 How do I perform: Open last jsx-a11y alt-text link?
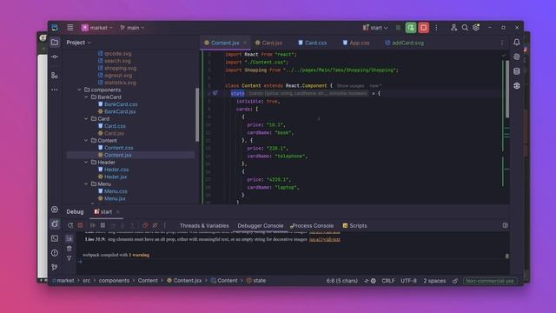324,240
